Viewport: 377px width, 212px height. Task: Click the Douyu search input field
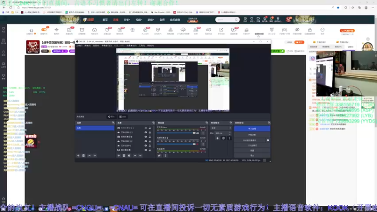(225, 20)
